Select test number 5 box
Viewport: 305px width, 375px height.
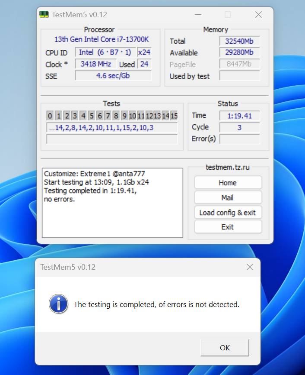(x=92, y=116)
